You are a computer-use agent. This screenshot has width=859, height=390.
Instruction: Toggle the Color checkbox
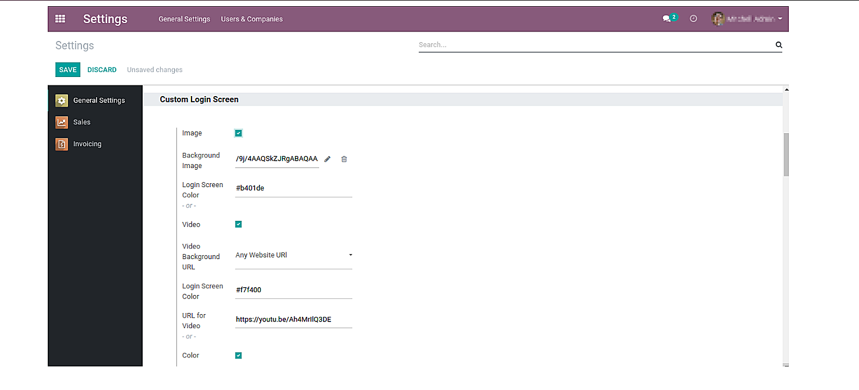click(x=238, y=355)
